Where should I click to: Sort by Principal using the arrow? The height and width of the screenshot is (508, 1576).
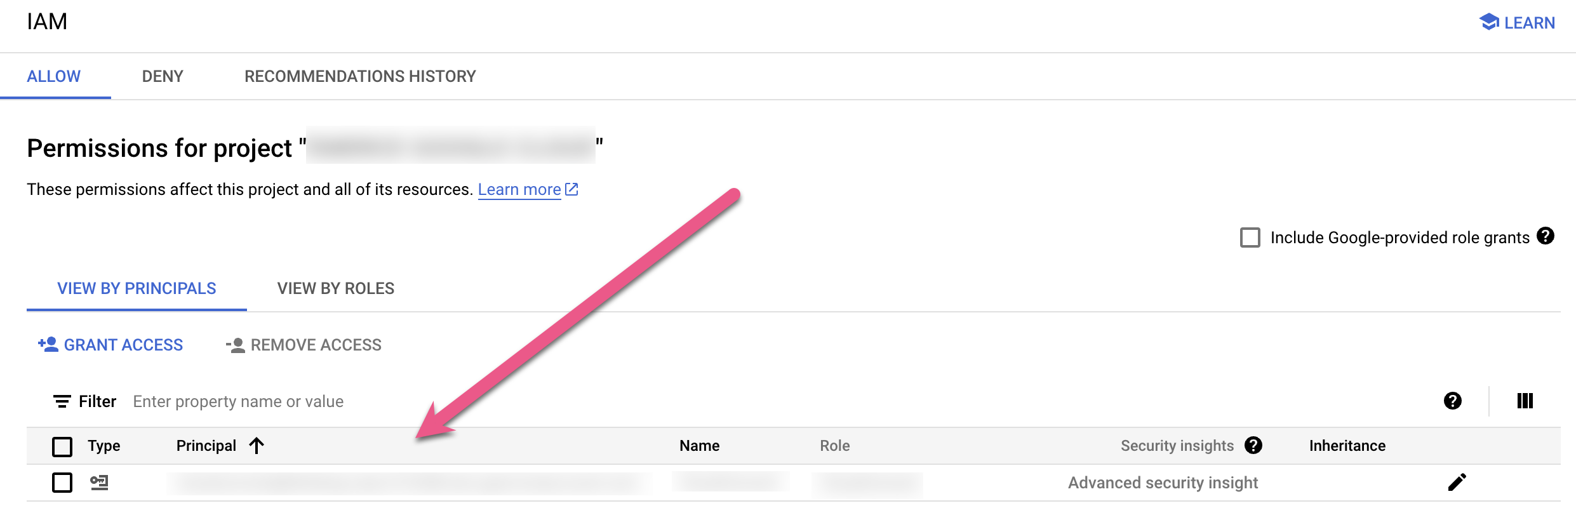257,446
